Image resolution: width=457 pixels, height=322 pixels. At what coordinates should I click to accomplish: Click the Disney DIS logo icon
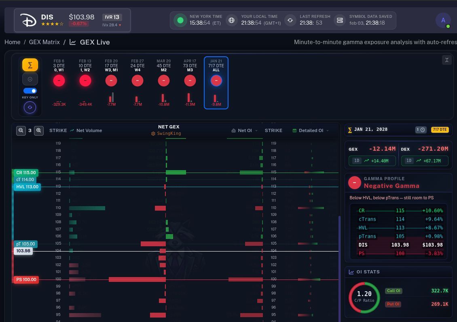(28, 20)
